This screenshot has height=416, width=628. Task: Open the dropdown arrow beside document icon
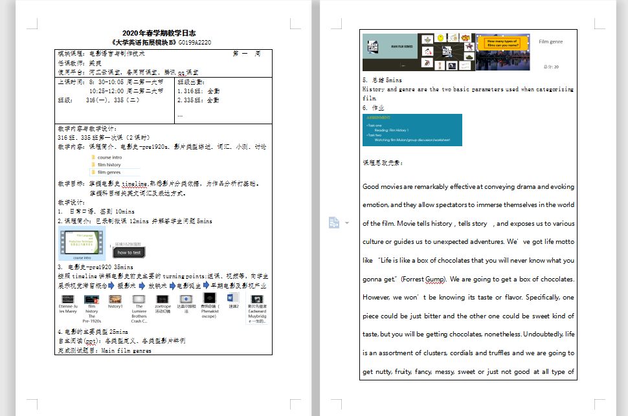click(x=347, y=223)
